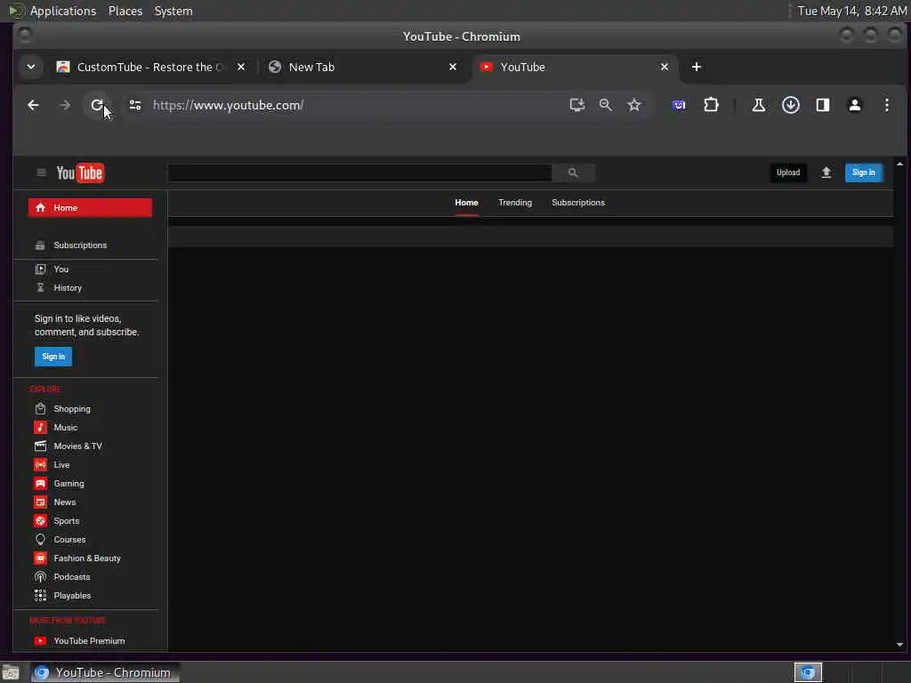The image size is (911, 683).
Task: Click the browser back arrow
Action: point(33,105)
